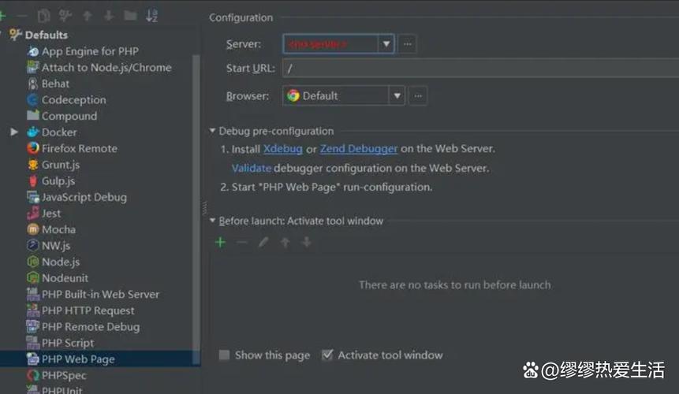Open the Browser dropdown showing Default
The image size is (679, 394).
tap(397, 95)
